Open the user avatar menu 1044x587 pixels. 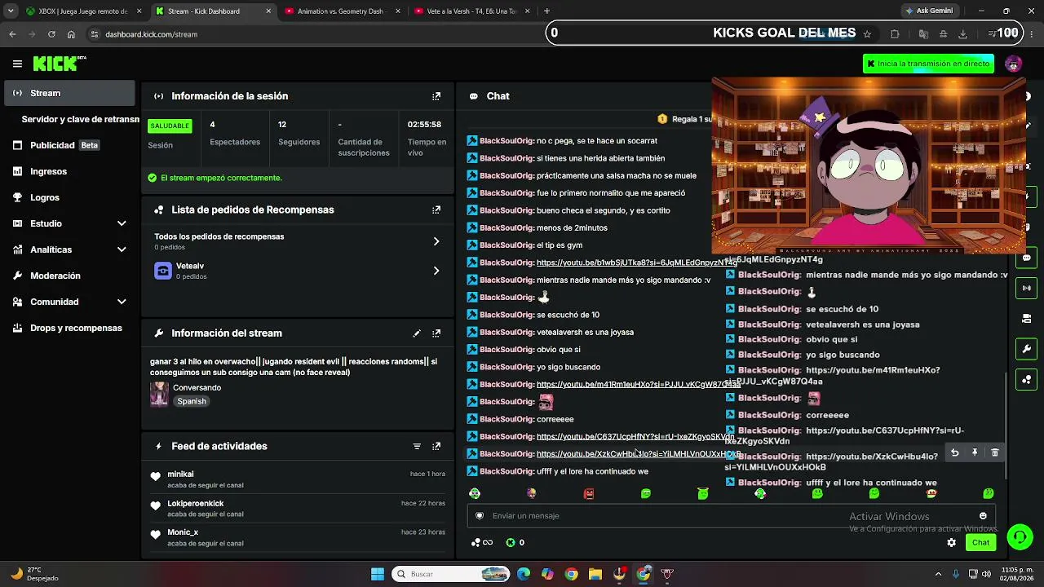[1014, 64]
